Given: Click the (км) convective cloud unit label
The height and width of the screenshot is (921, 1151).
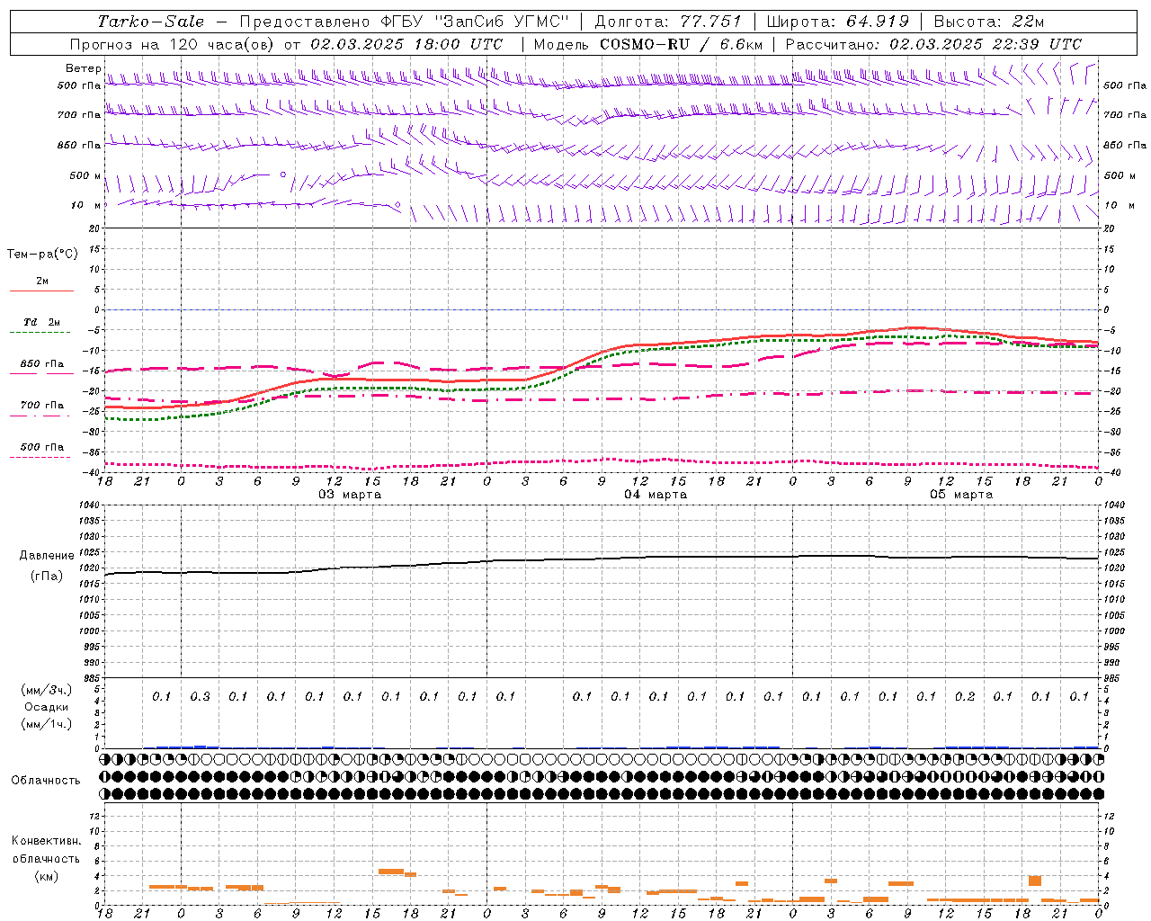Looking at the screenshot, I should click(47, 876).
